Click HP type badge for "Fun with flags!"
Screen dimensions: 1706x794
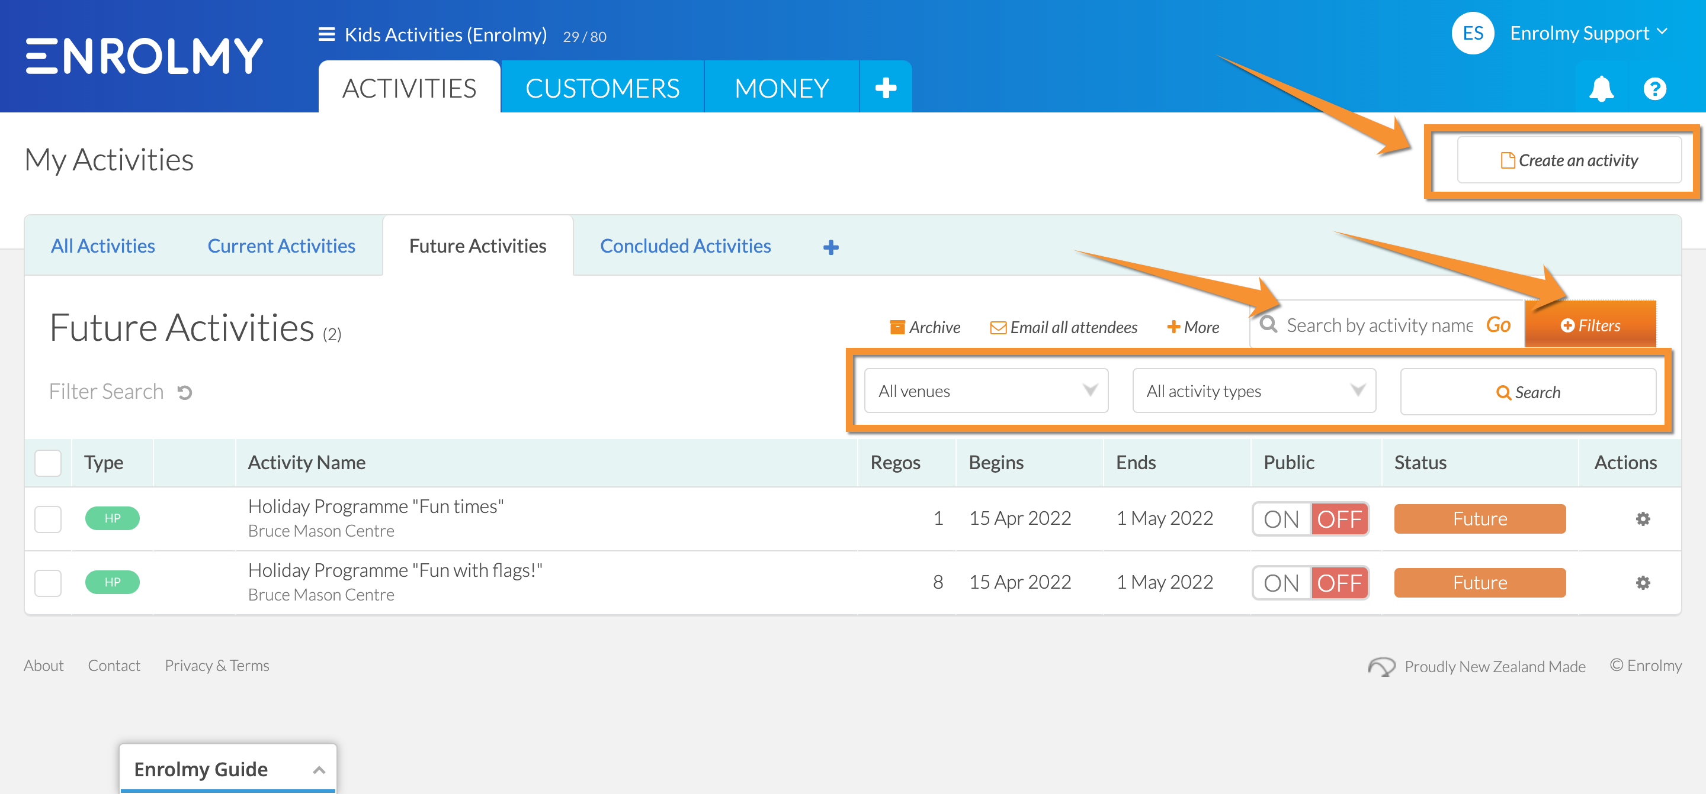(113, 582)
